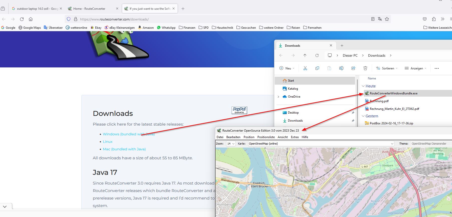Click the Share icon in Explorer toolbar
The image size is (452, 217).
(x=353, y=68)
